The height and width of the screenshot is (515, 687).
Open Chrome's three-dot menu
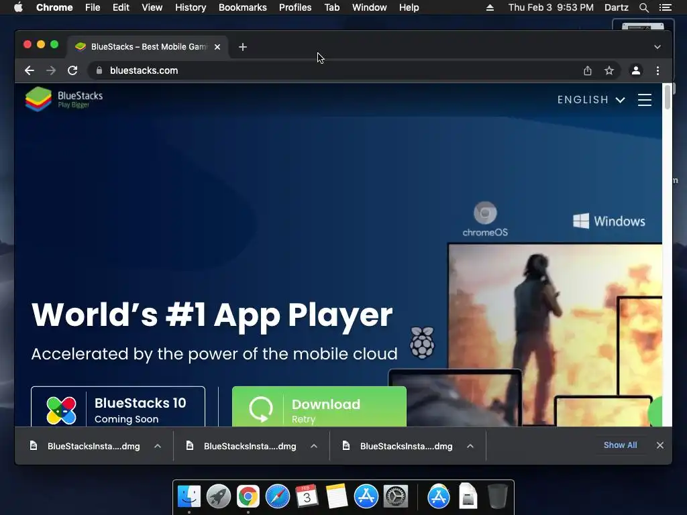click(x=657, y=70)
